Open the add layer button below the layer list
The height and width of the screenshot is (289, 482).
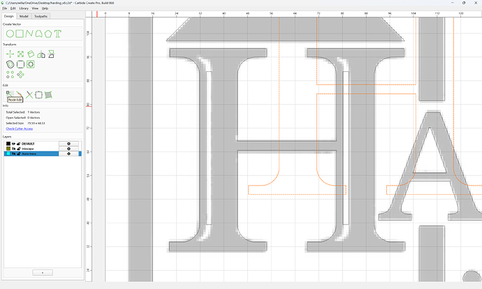[x=43, y=272]
